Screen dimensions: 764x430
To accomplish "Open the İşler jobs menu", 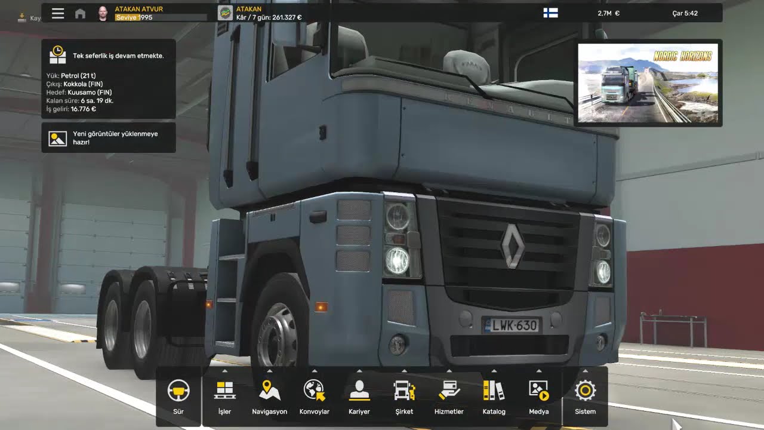I will tap(224, 397).
